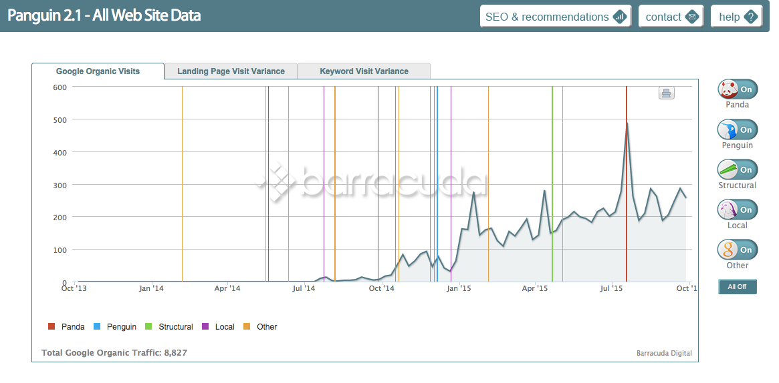Click the bar chart icon in SEO button

[620, 17]
